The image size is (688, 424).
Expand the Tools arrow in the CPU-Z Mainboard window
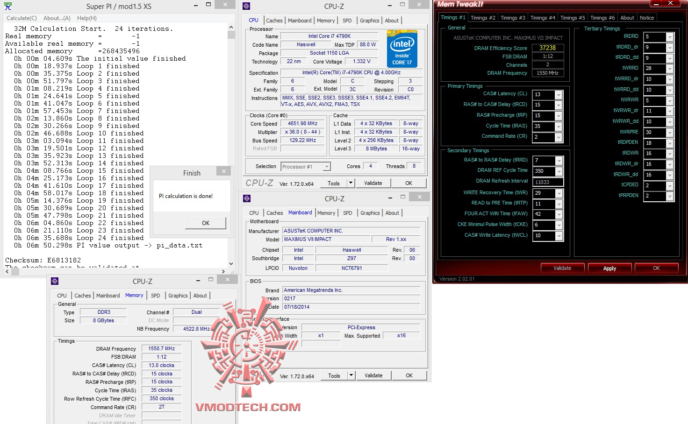[351, 375]
